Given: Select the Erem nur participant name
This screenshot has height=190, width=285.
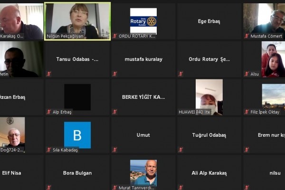Looking at the screenshot, I should tap(271, 135).
